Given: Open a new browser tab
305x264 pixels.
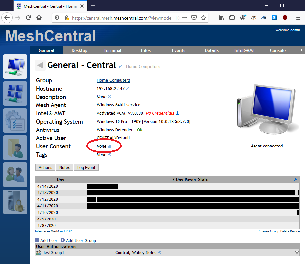Looking at the screenshot, I should (93, 6).
